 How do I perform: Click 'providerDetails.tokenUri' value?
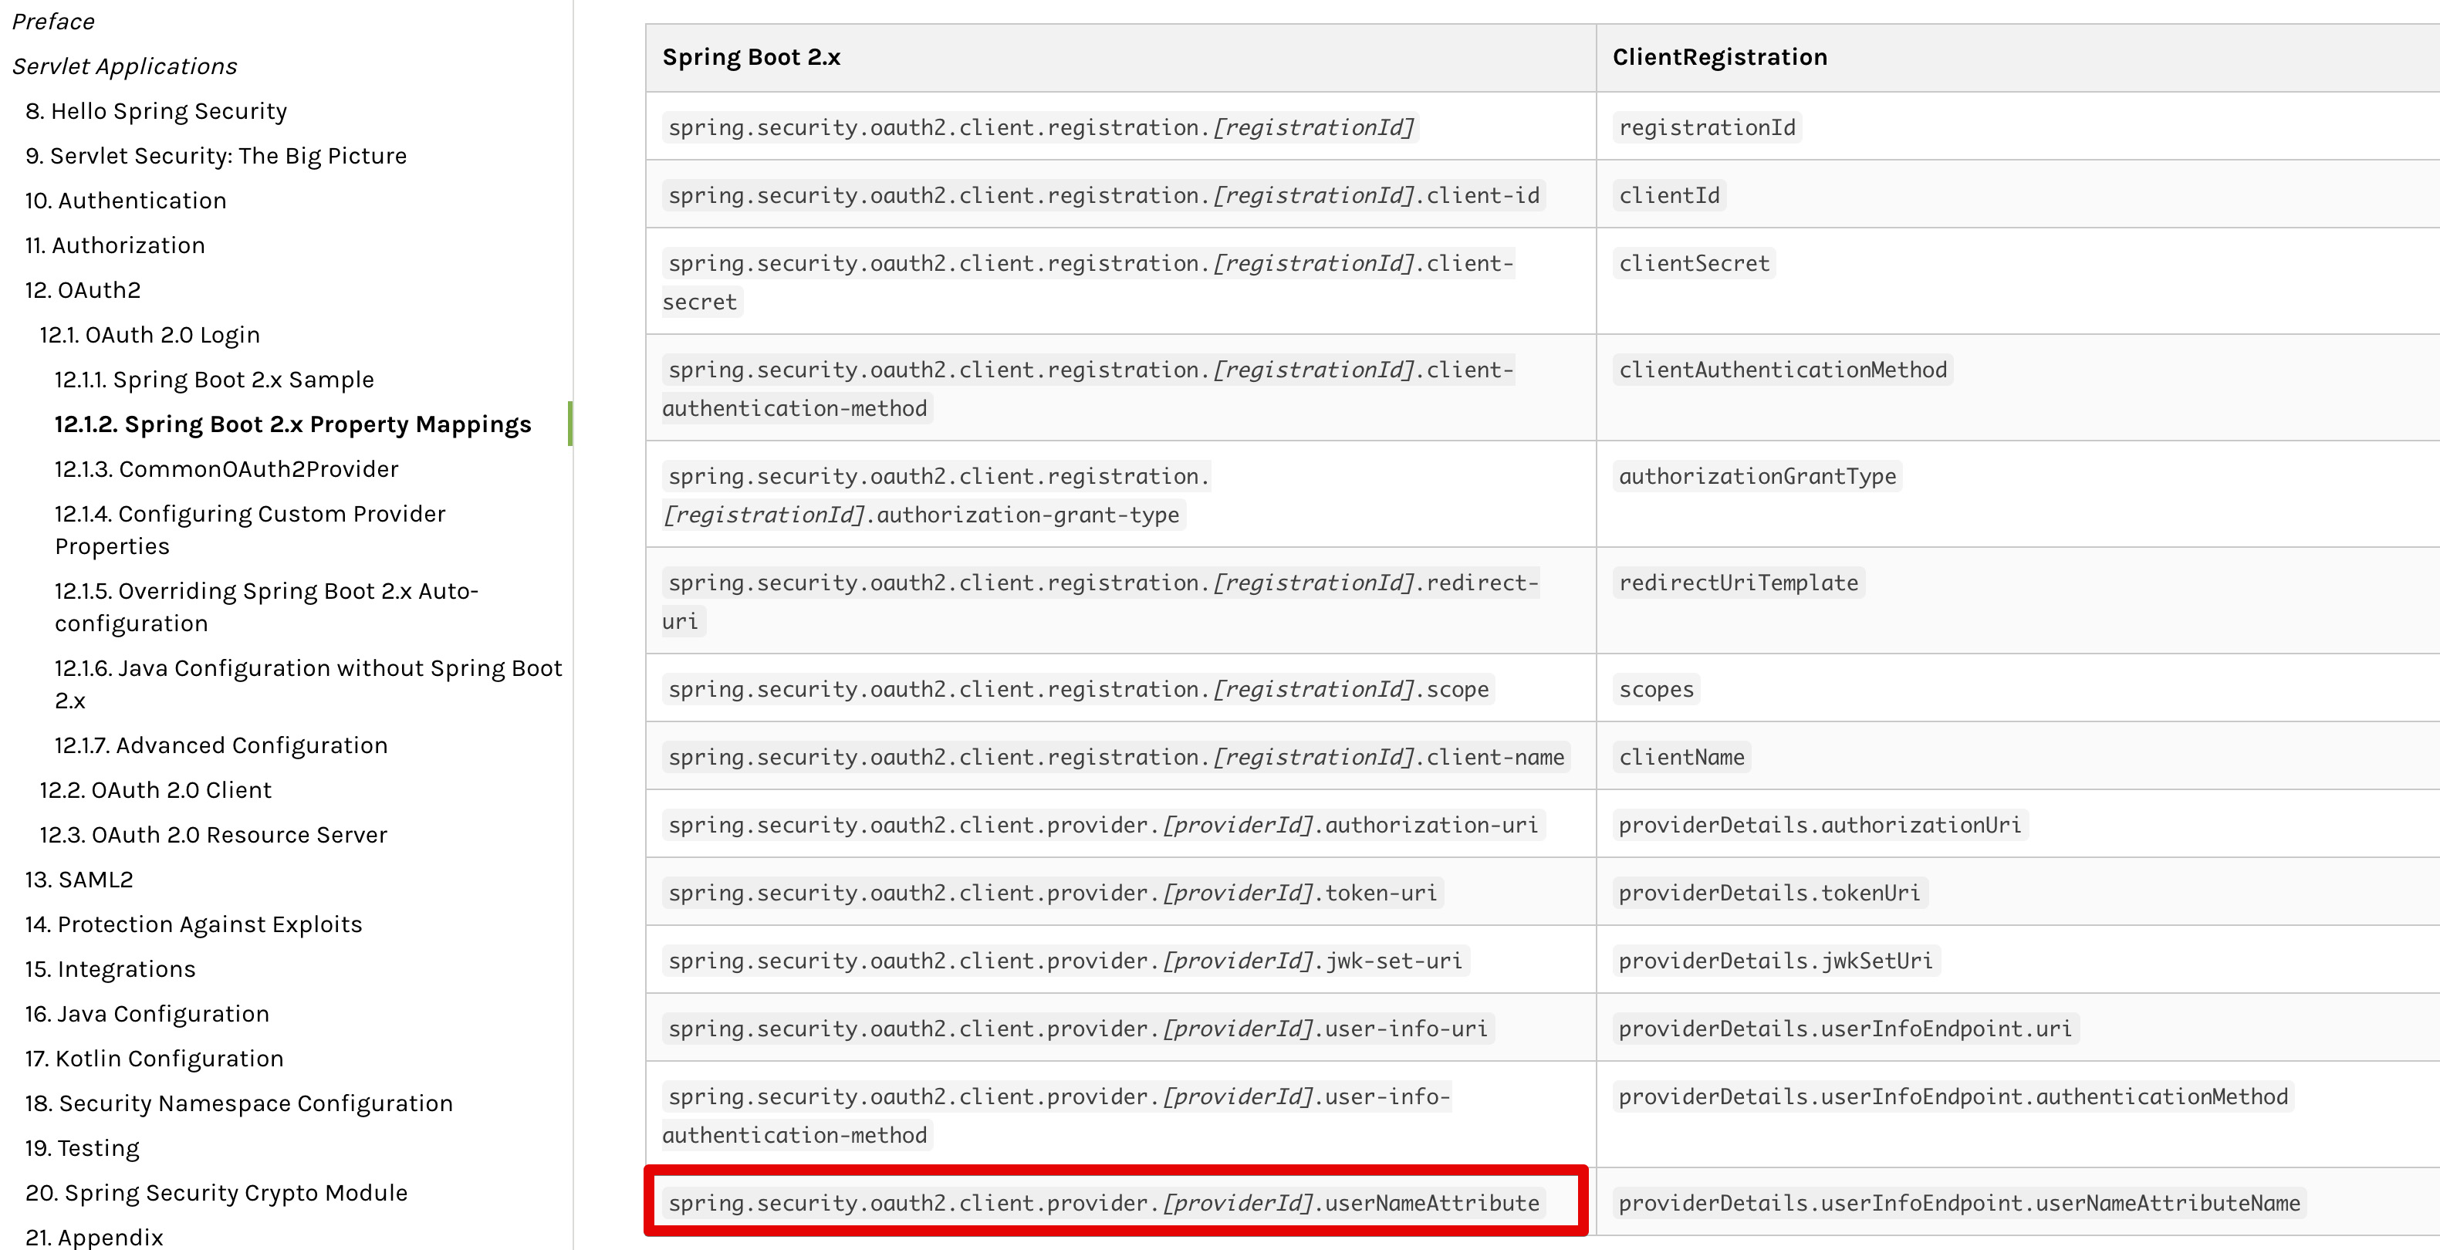click(1769, 893)
